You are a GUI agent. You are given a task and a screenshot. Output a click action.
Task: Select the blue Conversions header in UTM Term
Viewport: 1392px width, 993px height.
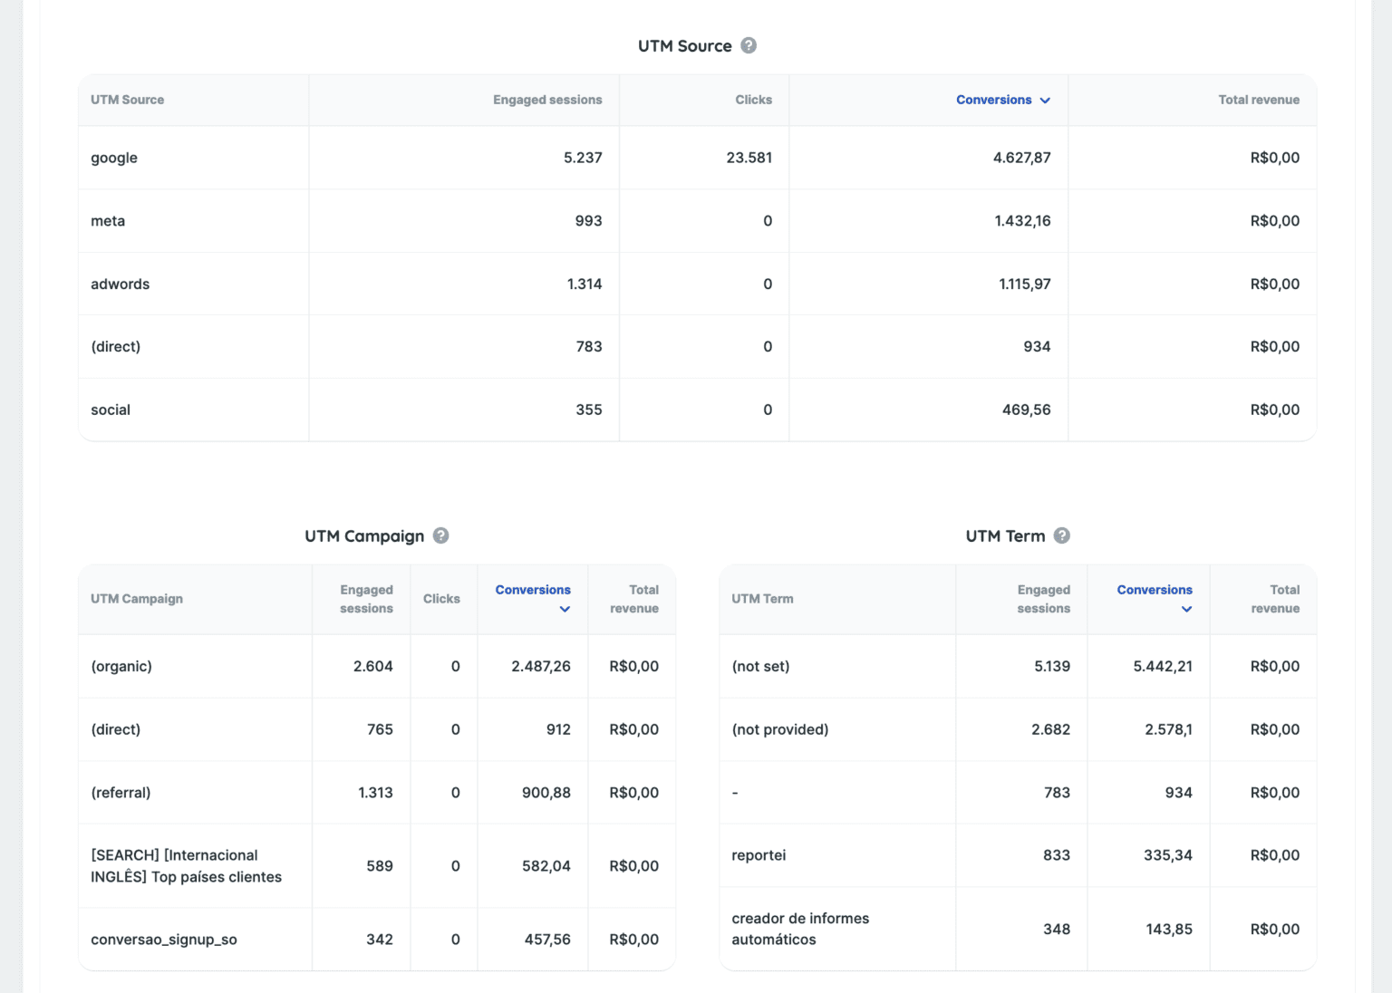coord(1154,589)
